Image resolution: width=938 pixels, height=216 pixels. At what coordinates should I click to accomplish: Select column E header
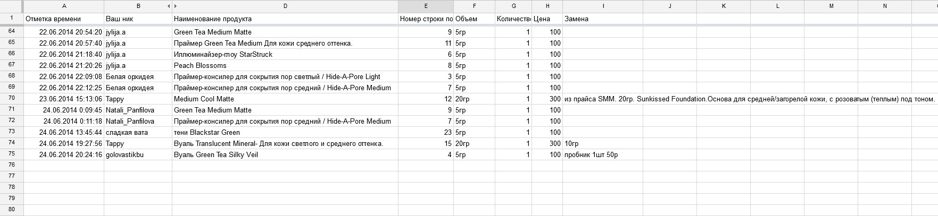click(x=426, y=6)
